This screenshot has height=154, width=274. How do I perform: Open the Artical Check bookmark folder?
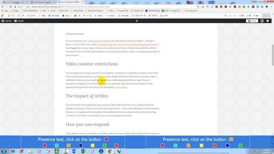pos(77,11)
